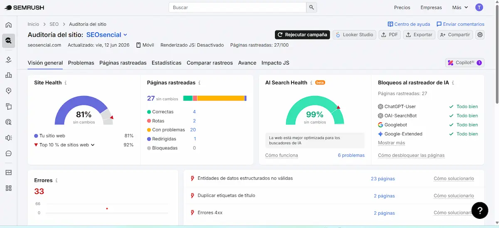Click the ChatGPT-User crawler icon
This screenshot has height=228, width=499.
coord(380,107)
